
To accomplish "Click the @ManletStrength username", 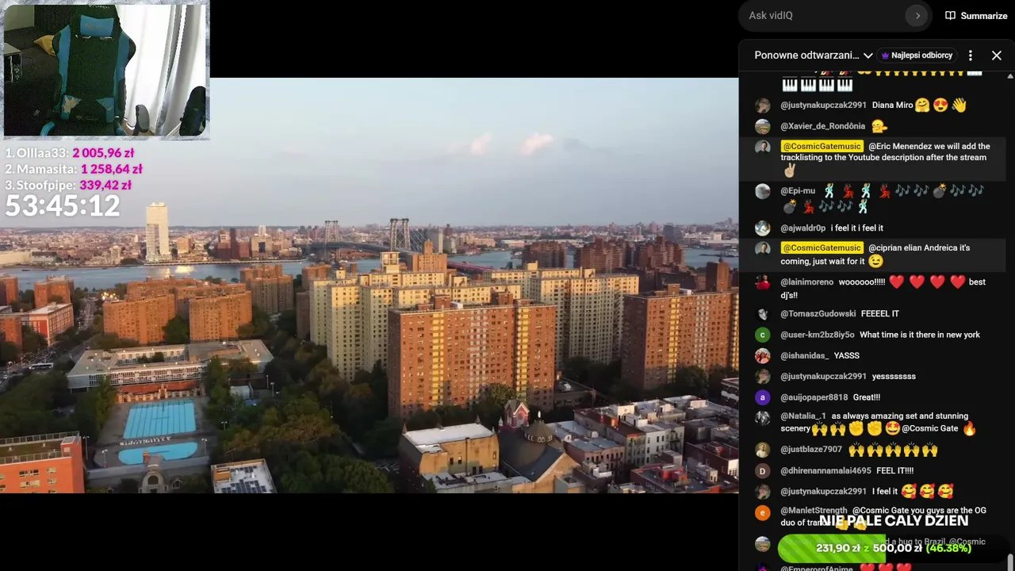I will pos(814,511).
